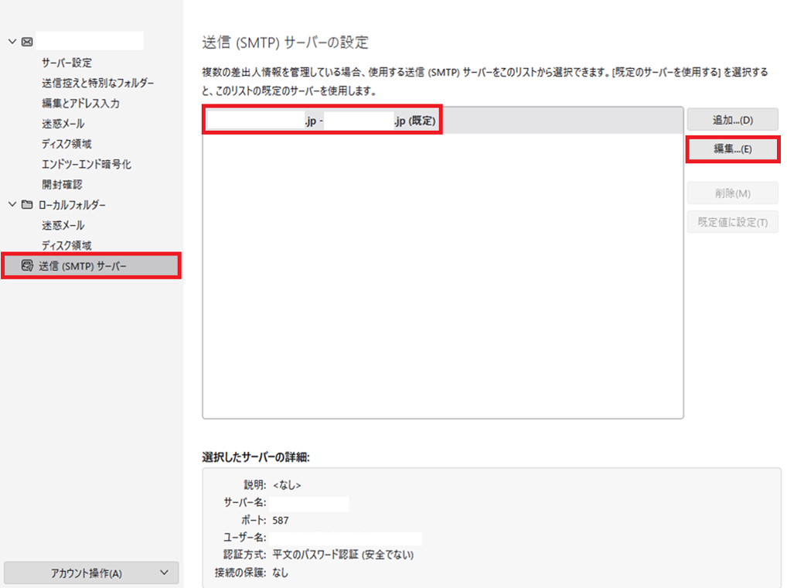Select ローカルフォルダー in the account tree
Viewport: 787px width, 588px height.
pos(73,205)
